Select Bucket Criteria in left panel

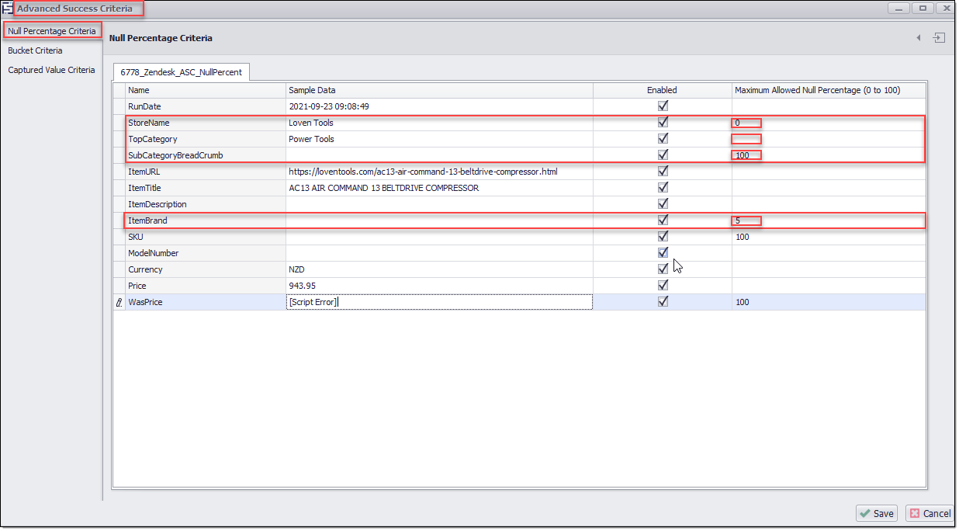[x=36, y=50]
